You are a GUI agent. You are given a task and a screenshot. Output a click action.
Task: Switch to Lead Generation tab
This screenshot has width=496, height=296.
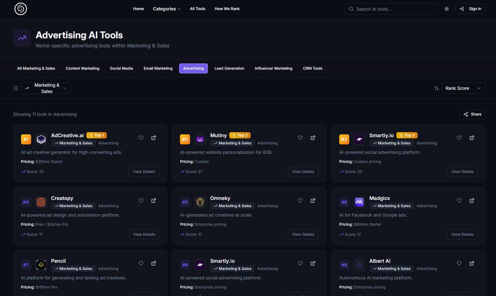[x=229, y=69]
